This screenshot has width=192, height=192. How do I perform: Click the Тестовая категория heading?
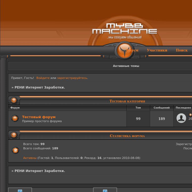(x=127, y=101)
